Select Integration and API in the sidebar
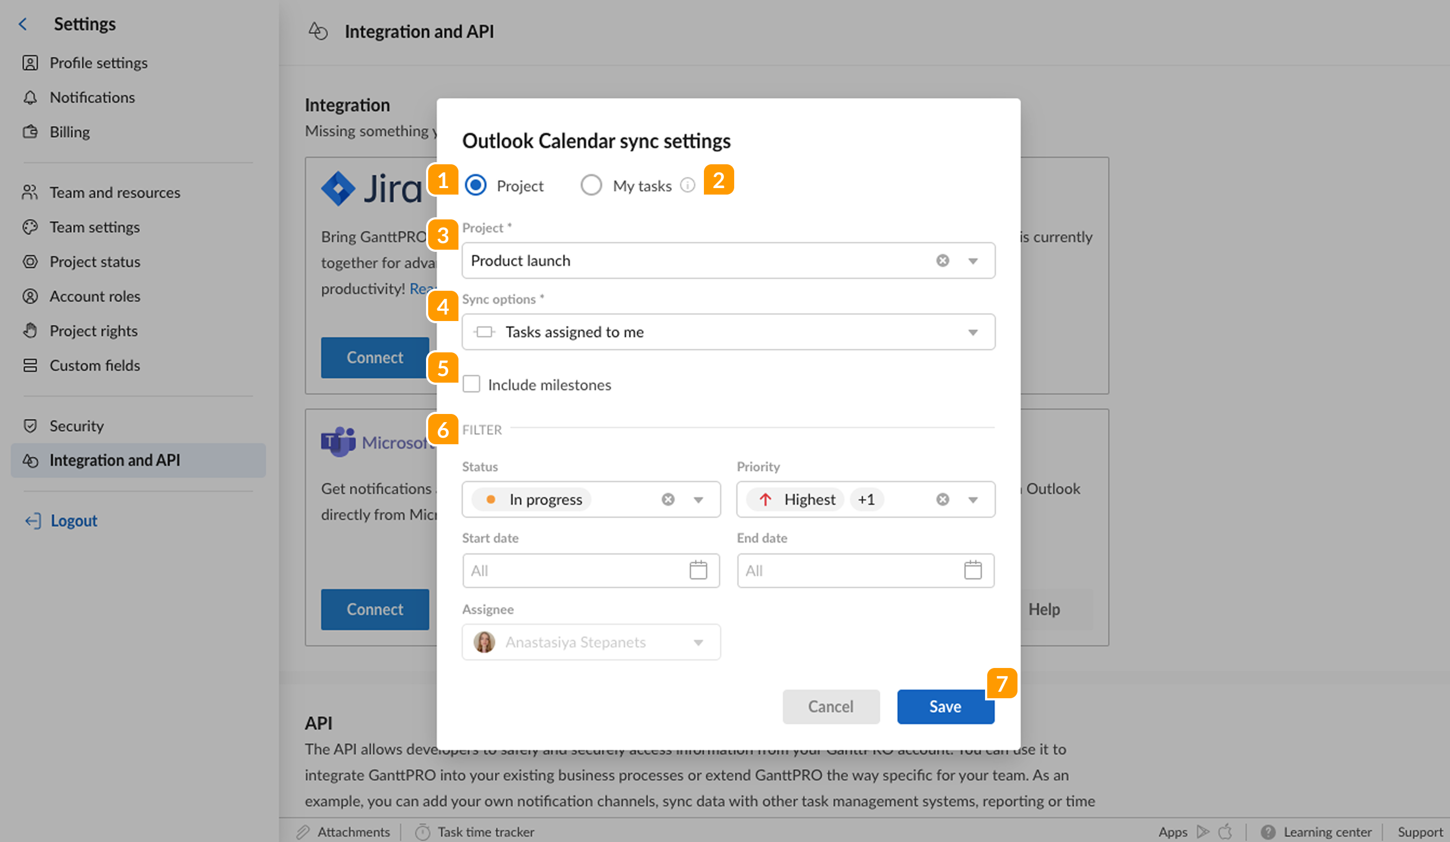This screenshot has width=1450, height=842. coord(115,459)
